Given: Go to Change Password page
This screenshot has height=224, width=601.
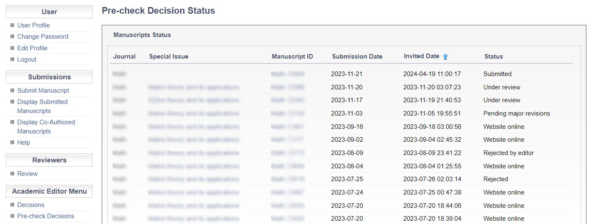Looking at the screenshot, I should [x=43, y=37].
